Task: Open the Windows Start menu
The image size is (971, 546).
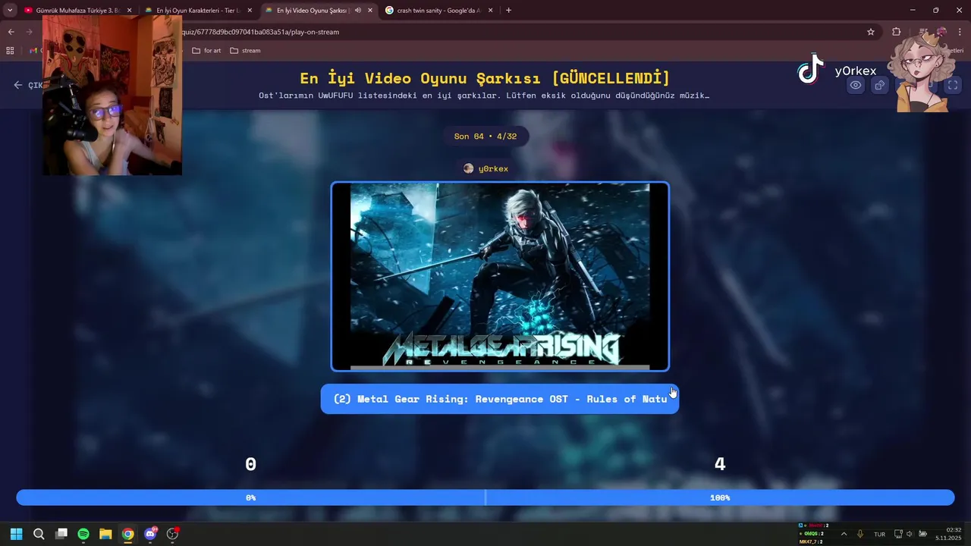Action: coord(16,534)
